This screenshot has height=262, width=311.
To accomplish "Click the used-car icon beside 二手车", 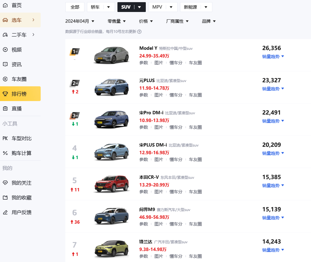I will 5,35.
